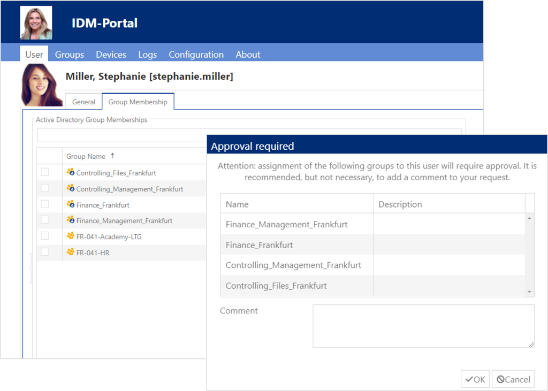
Task: Confirm the approval dialog with OK
Action: point(475,379)
